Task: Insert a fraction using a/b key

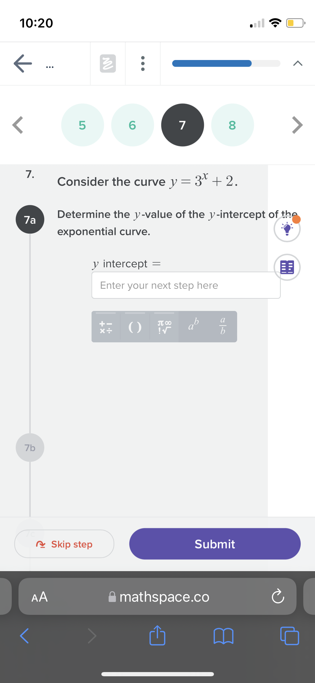Action: [x=223, y=327]
